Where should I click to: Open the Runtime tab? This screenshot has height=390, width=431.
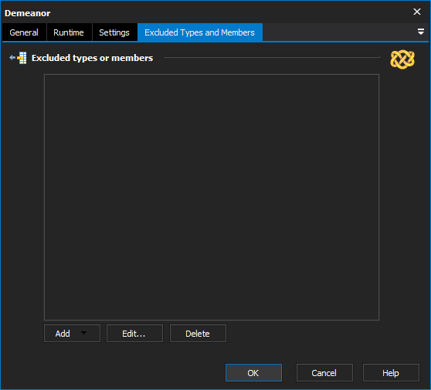(x=69, y=32)
